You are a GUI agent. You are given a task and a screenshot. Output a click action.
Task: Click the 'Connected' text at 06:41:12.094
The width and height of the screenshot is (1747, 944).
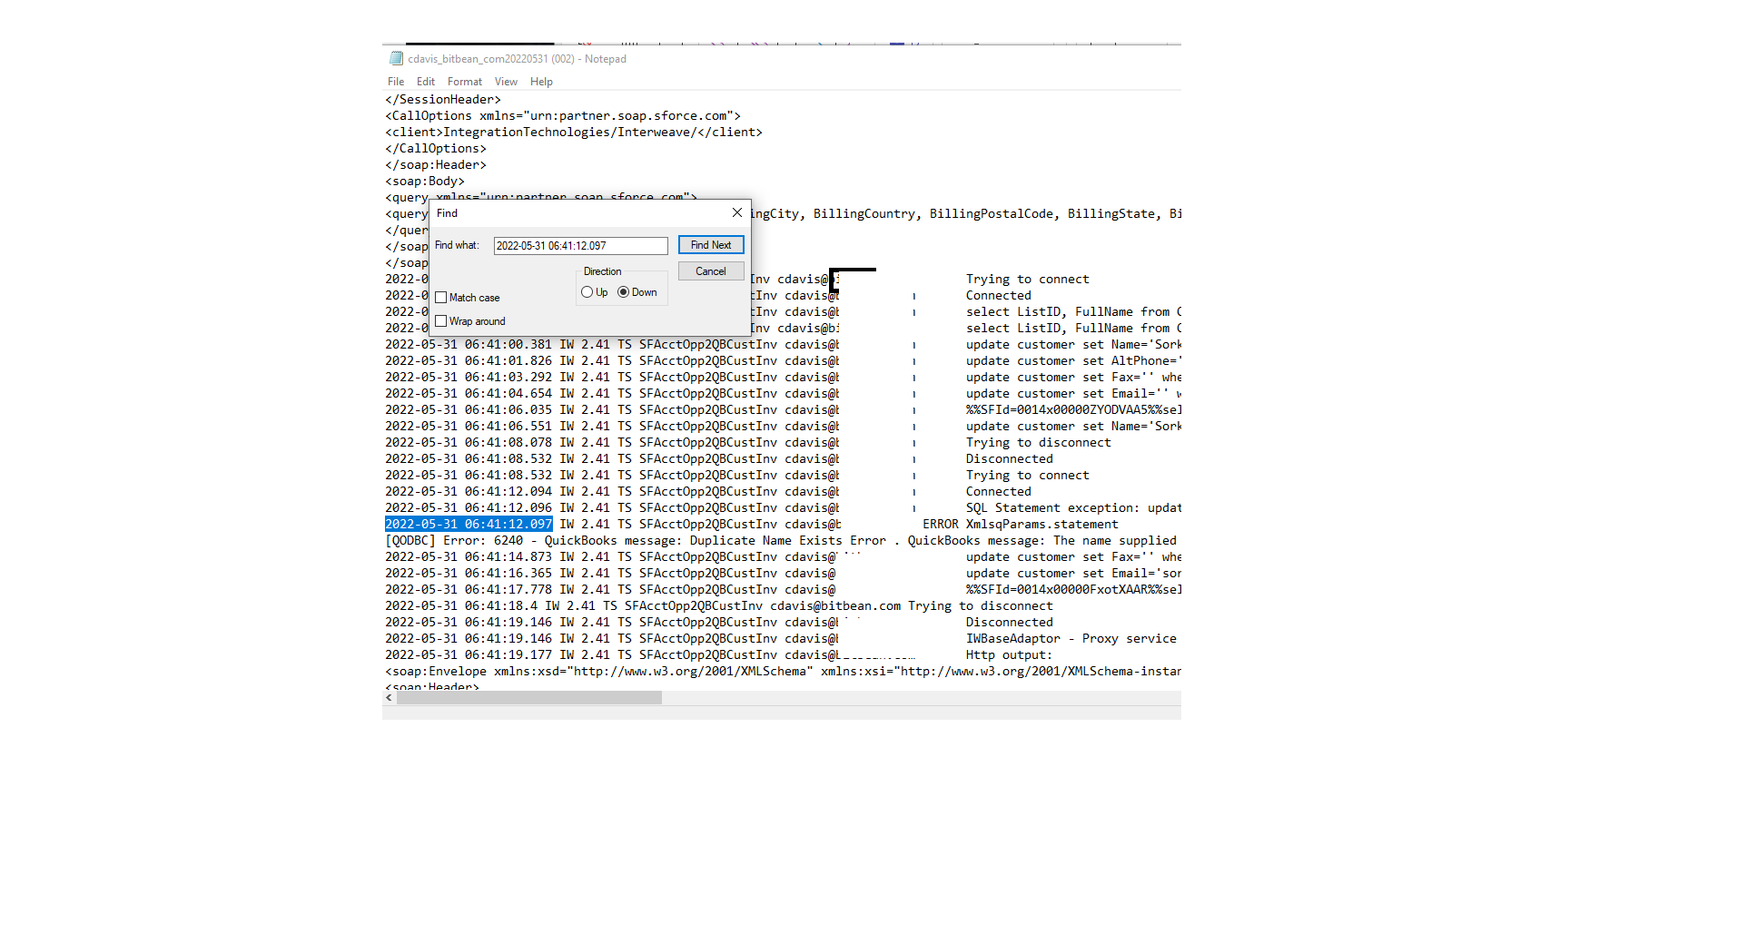click(x=999, y=492)
